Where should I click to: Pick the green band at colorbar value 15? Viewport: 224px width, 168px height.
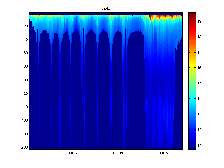pos(192,83)
